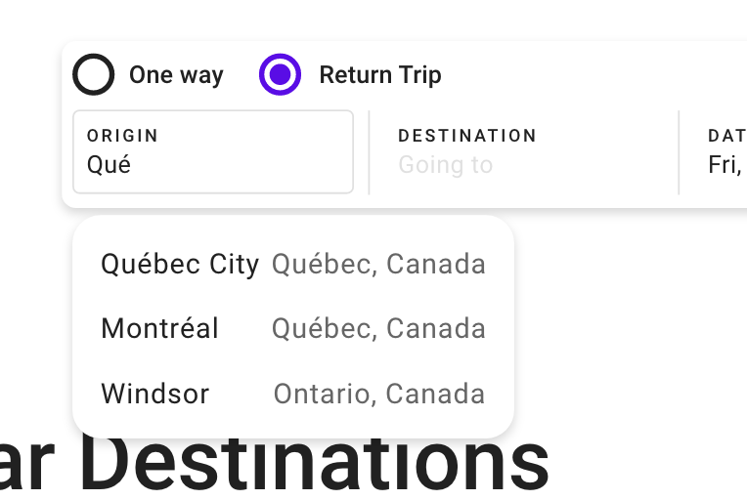Click the typed 'Qué' text in Origin
The image size is (747, 500).
pyautogui.click(x=109, y=164)
